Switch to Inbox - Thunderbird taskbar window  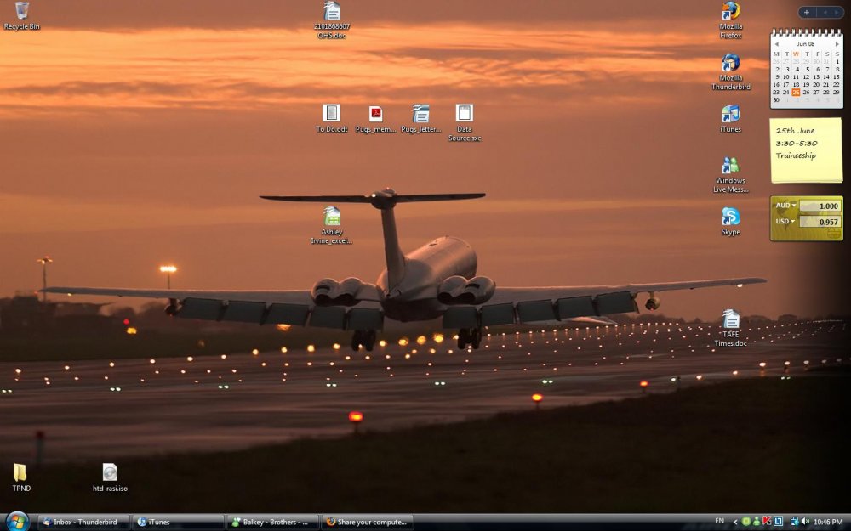(83, 522)
